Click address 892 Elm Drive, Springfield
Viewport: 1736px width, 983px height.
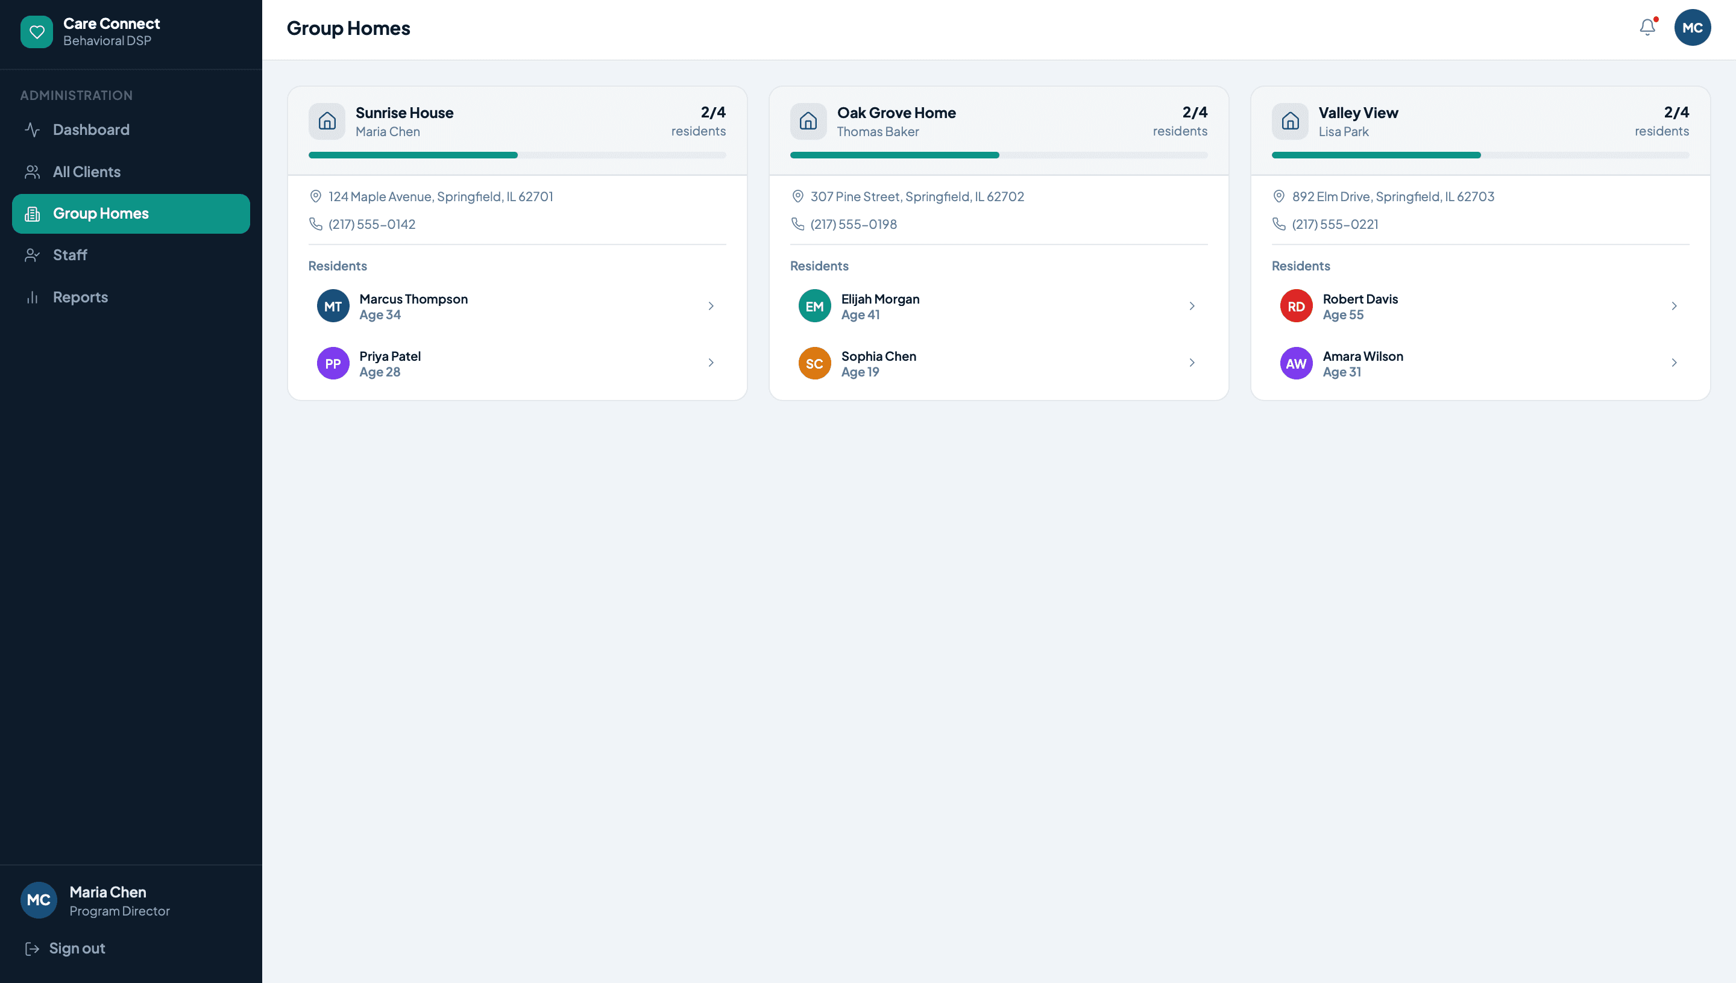click(1393, 196)
